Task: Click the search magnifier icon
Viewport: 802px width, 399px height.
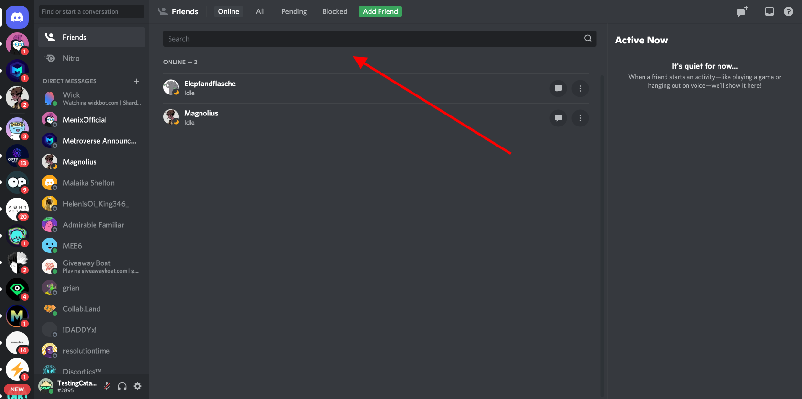Action: (588, 39)
